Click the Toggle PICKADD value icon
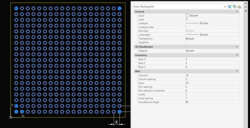The height and width of the screenshot is (128, 250). 230,6
